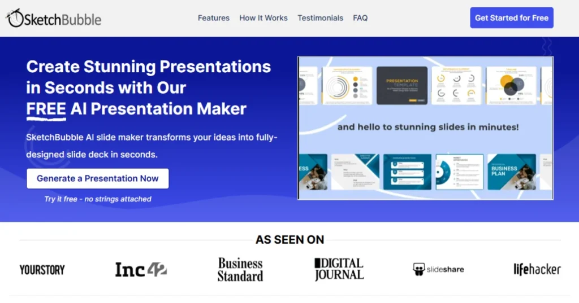Image resolution: width=579 pixels, height=303 pixels.
Task: Click 'SketchBubble AI slide maker transforms' paragraph
Action: point(152,146)
